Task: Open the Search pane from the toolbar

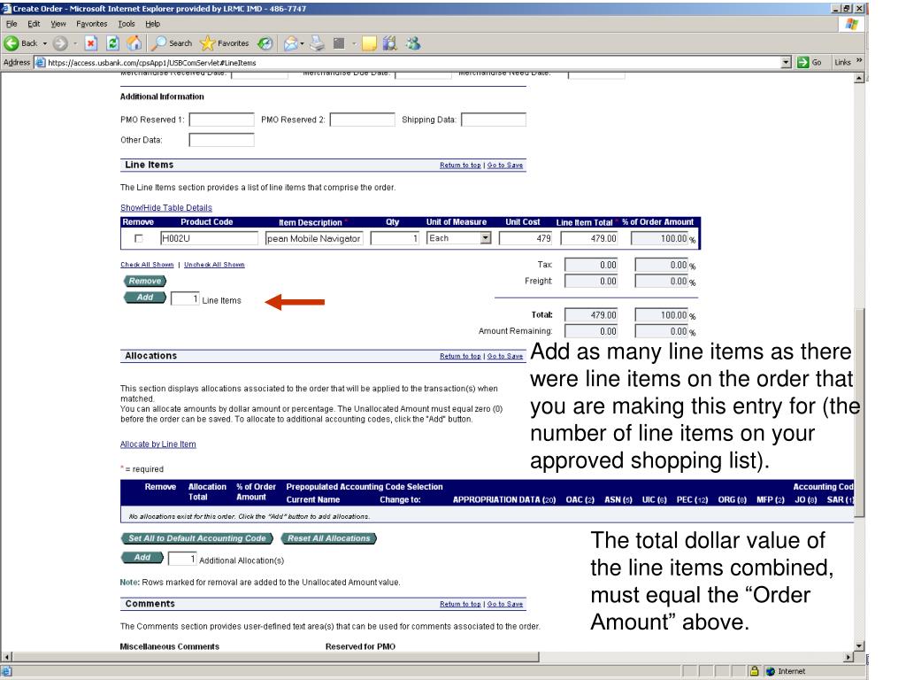Action: tap(172, 43)
